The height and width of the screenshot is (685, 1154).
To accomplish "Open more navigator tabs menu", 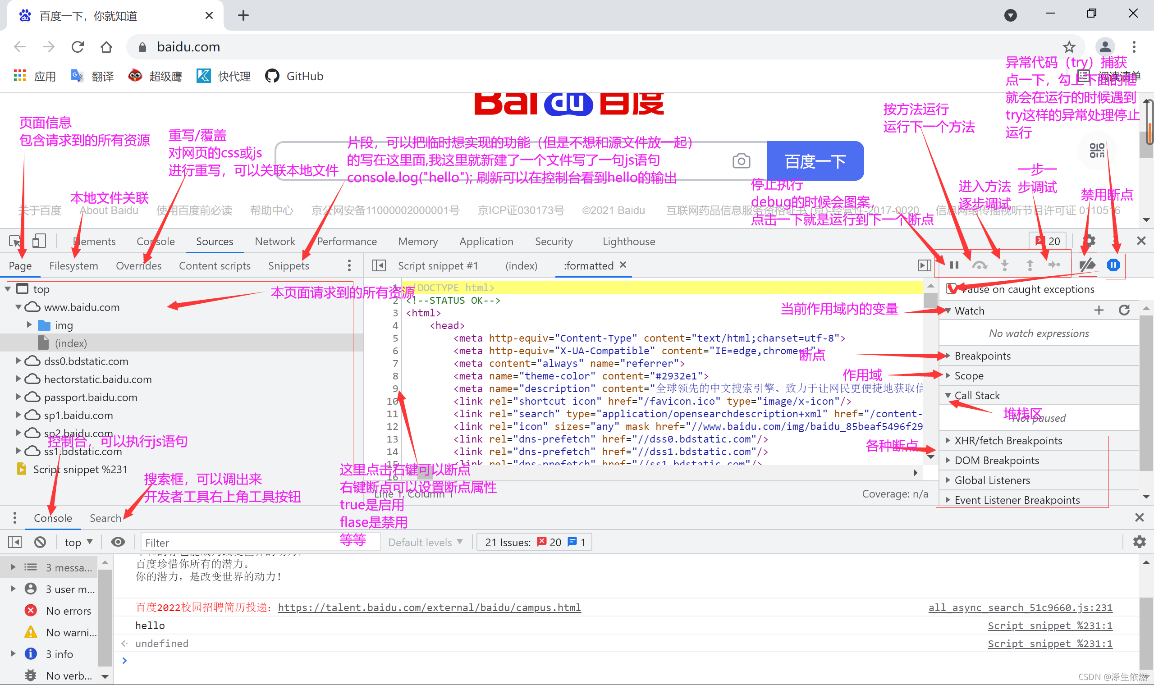I will tap(349, 265).
